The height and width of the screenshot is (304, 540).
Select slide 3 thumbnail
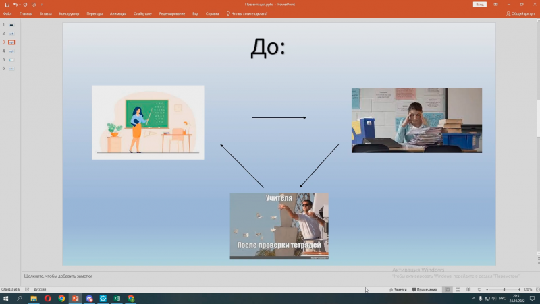click(11, 42)
